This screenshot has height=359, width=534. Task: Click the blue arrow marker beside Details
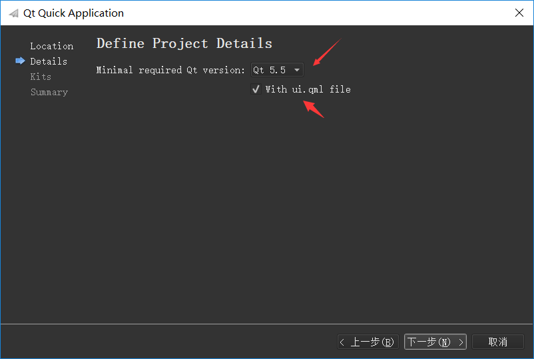(x=20, y=61)
